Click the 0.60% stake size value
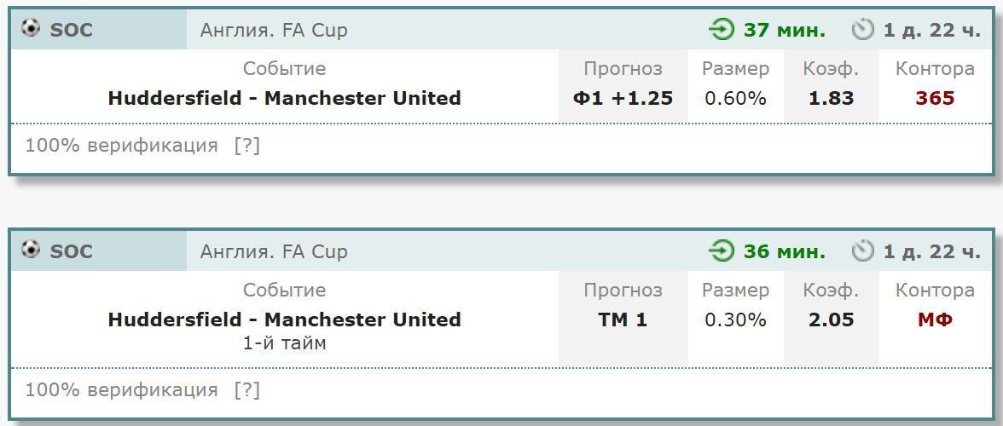The height and width of the screenshot is (426, 1003). (x=735, y=98)
